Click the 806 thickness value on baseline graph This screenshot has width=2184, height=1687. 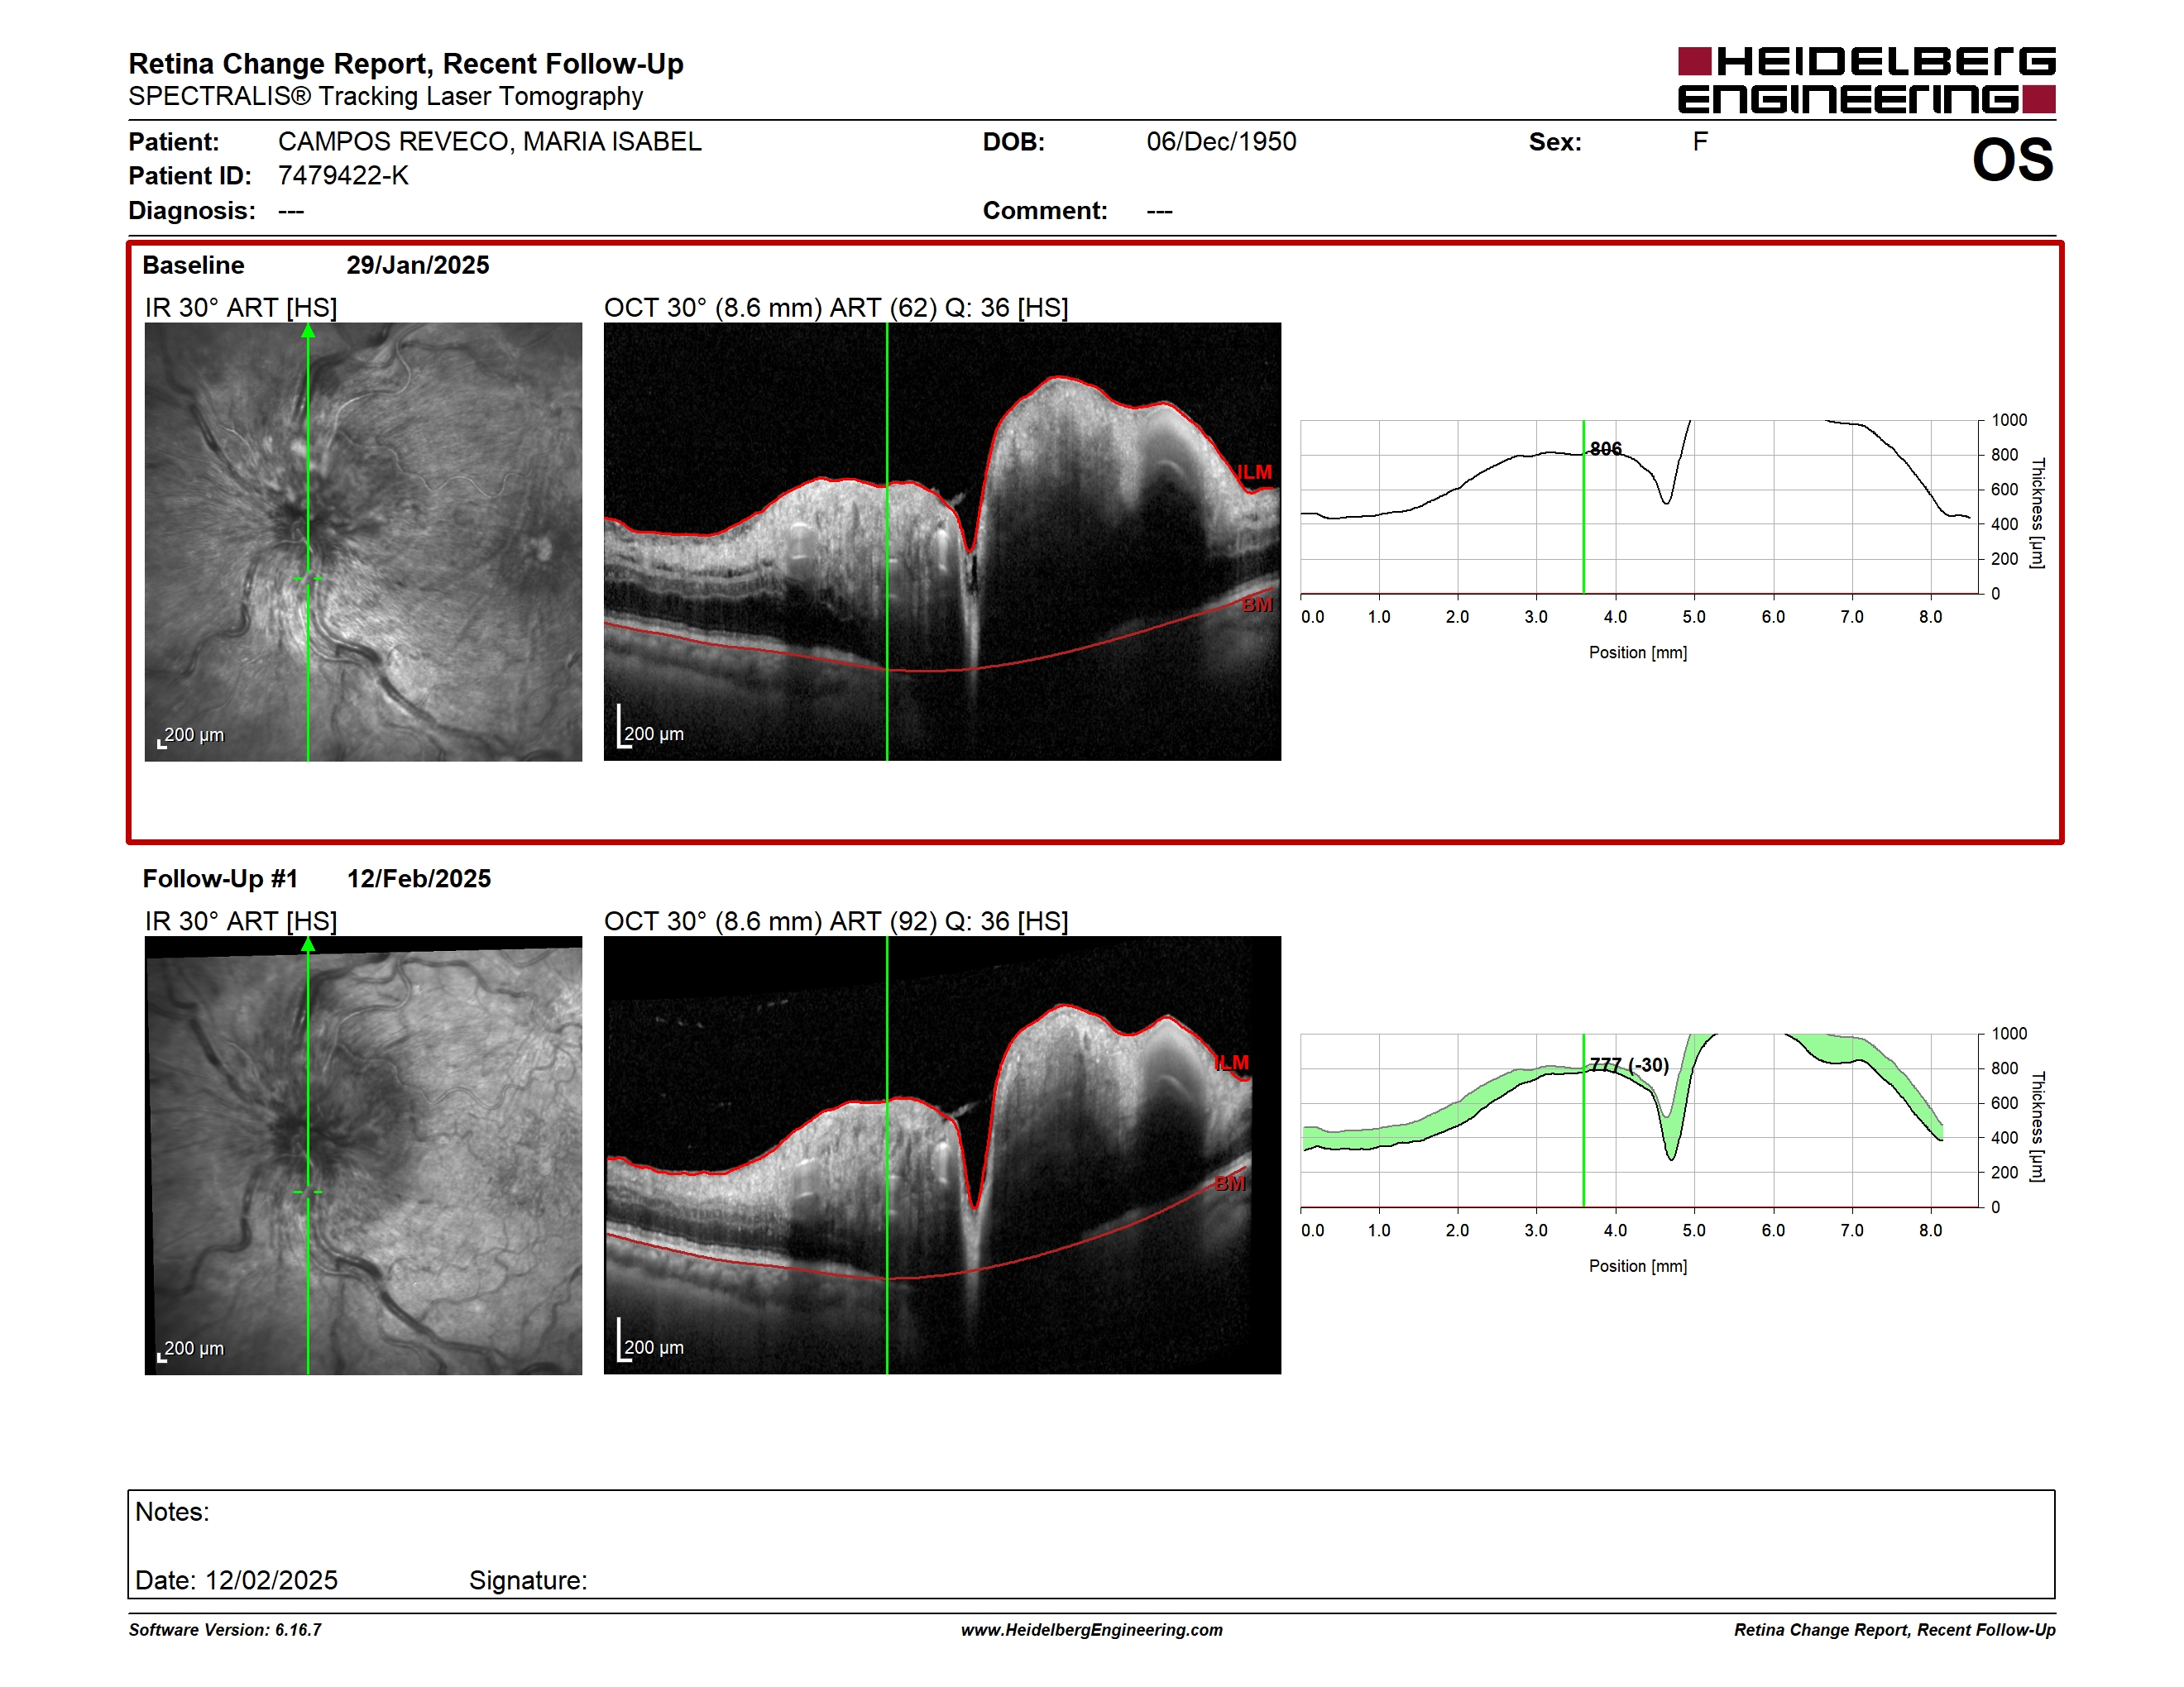1605,449
